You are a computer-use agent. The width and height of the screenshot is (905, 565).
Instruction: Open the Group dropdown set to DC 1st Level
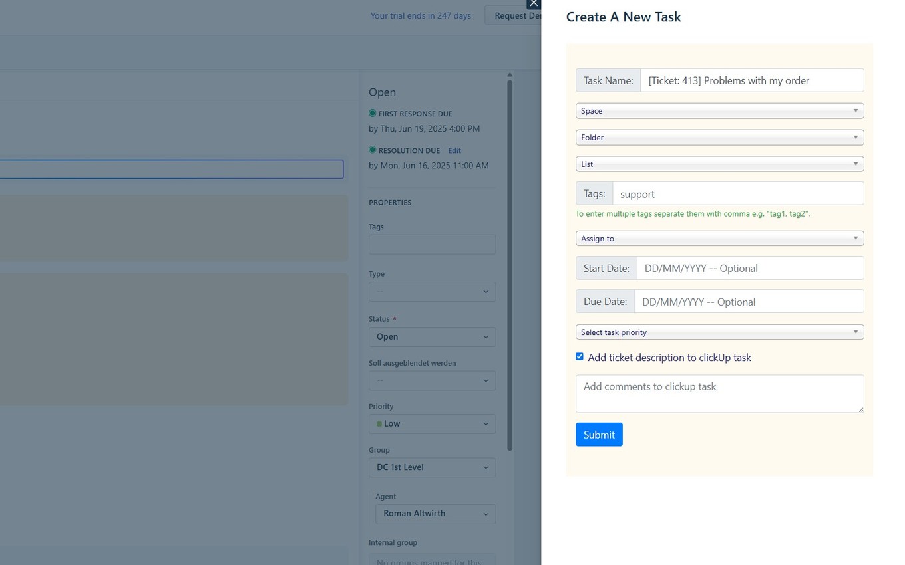[x=432, y=467]
